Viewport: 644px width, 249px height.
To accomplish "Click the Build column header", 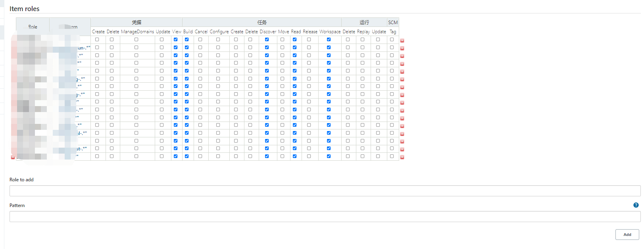I will (x=188, y=32).
